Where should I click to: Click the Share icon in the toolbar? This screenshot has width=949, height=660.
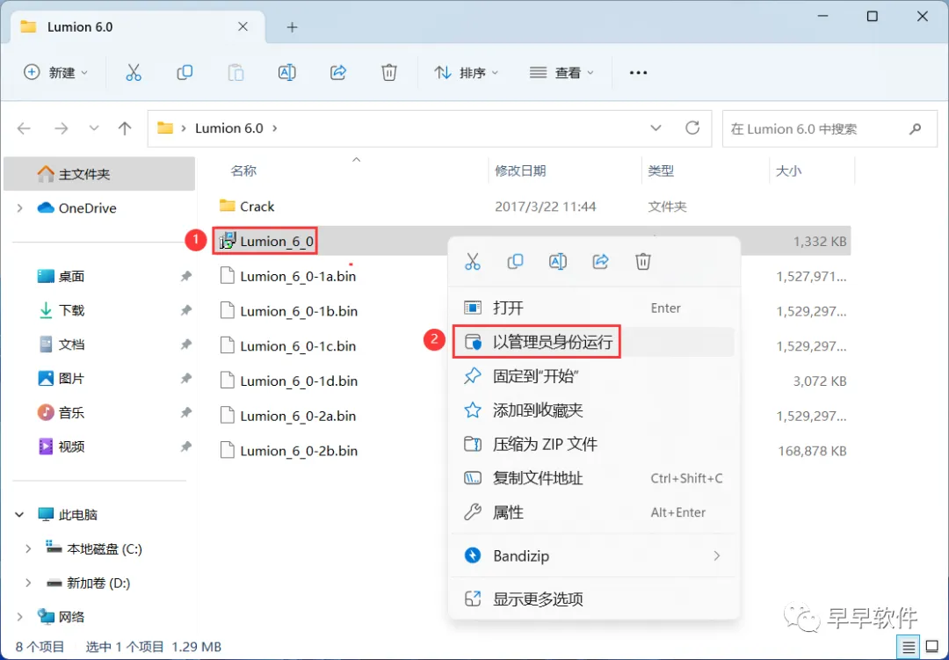pos(338,73)
